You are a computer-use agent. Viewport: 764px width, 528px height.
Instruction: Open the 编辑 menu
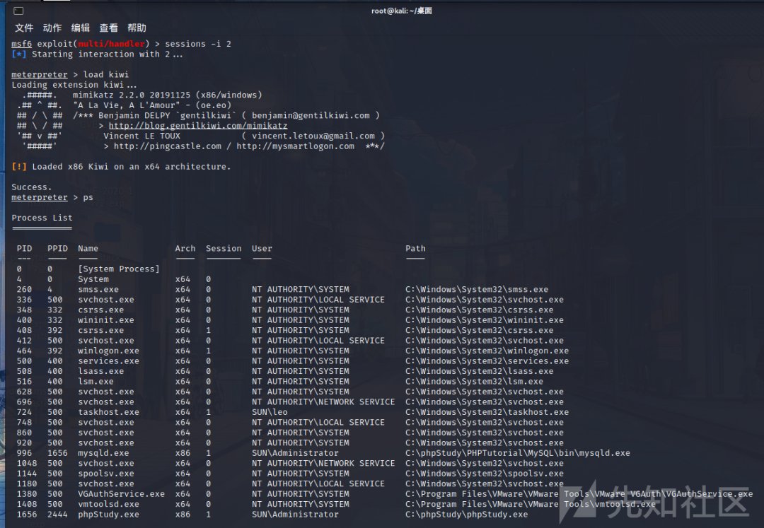point(81,28)
